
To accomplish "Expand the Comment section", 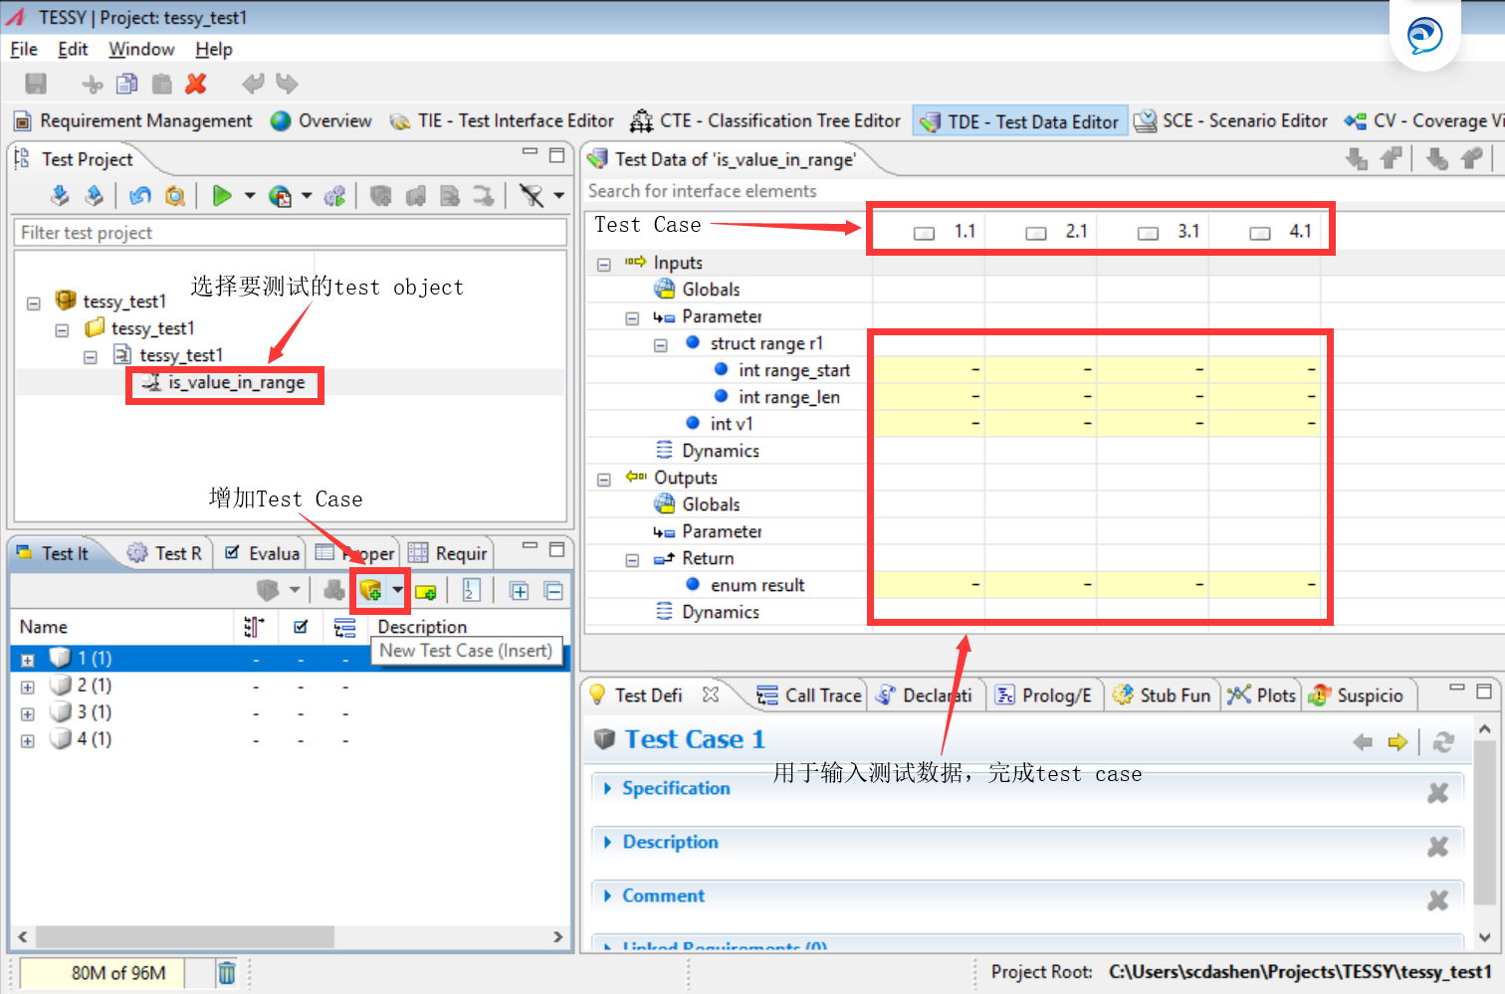I will 608,895.
